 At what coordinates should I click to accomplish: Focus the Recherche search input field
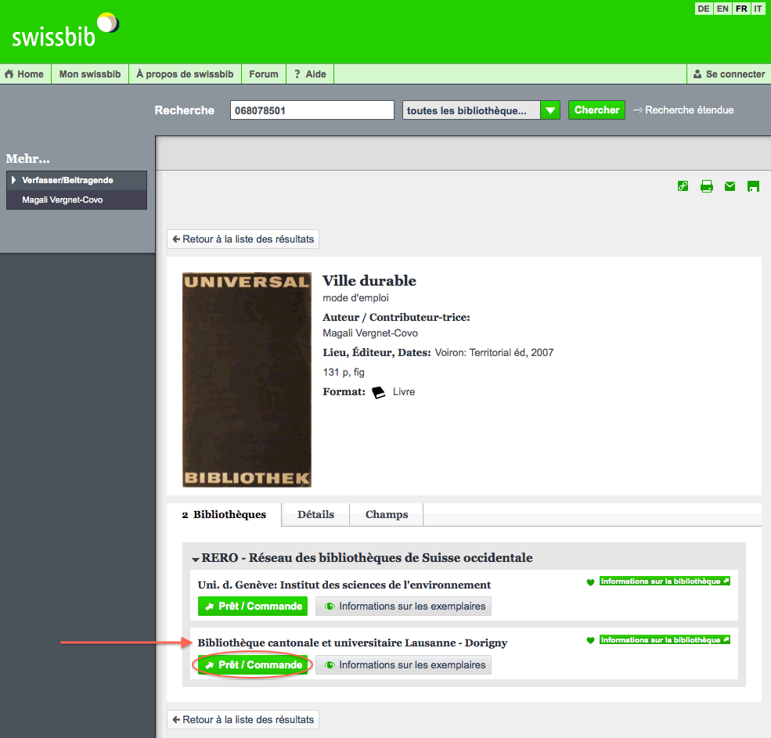312,110
